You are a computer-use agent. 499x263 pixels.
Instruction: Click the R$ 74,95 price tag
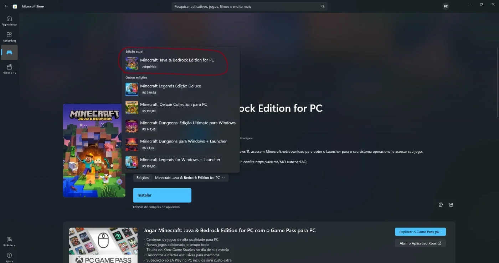pyautogui.click(x=148, y=148)
